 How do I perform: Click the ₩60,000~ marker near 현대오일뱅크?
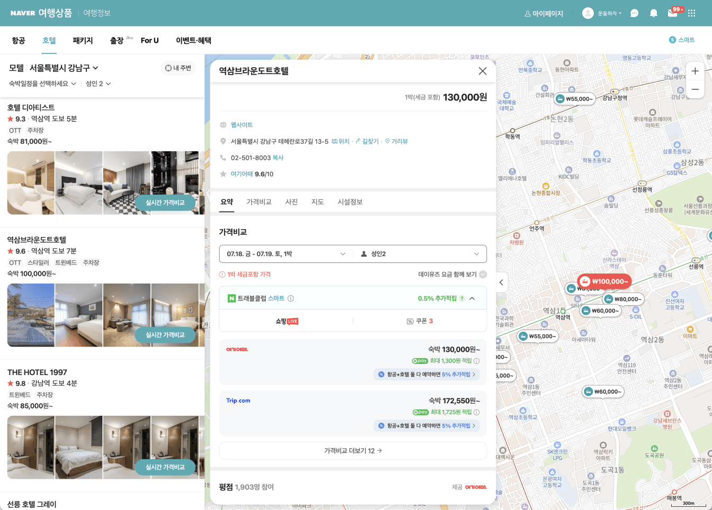603,391
